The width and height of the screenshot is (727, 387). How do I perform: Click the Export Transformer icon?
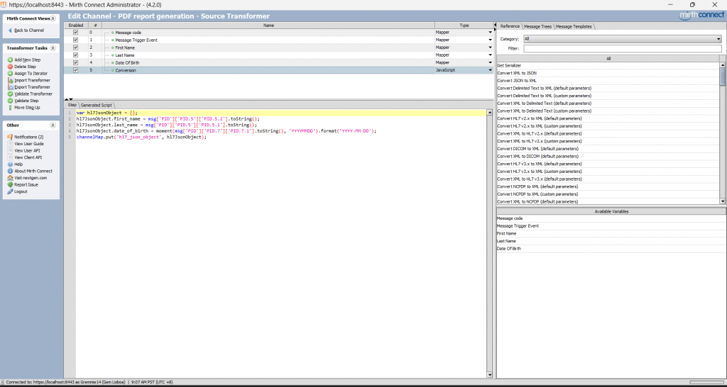(10, 87)
